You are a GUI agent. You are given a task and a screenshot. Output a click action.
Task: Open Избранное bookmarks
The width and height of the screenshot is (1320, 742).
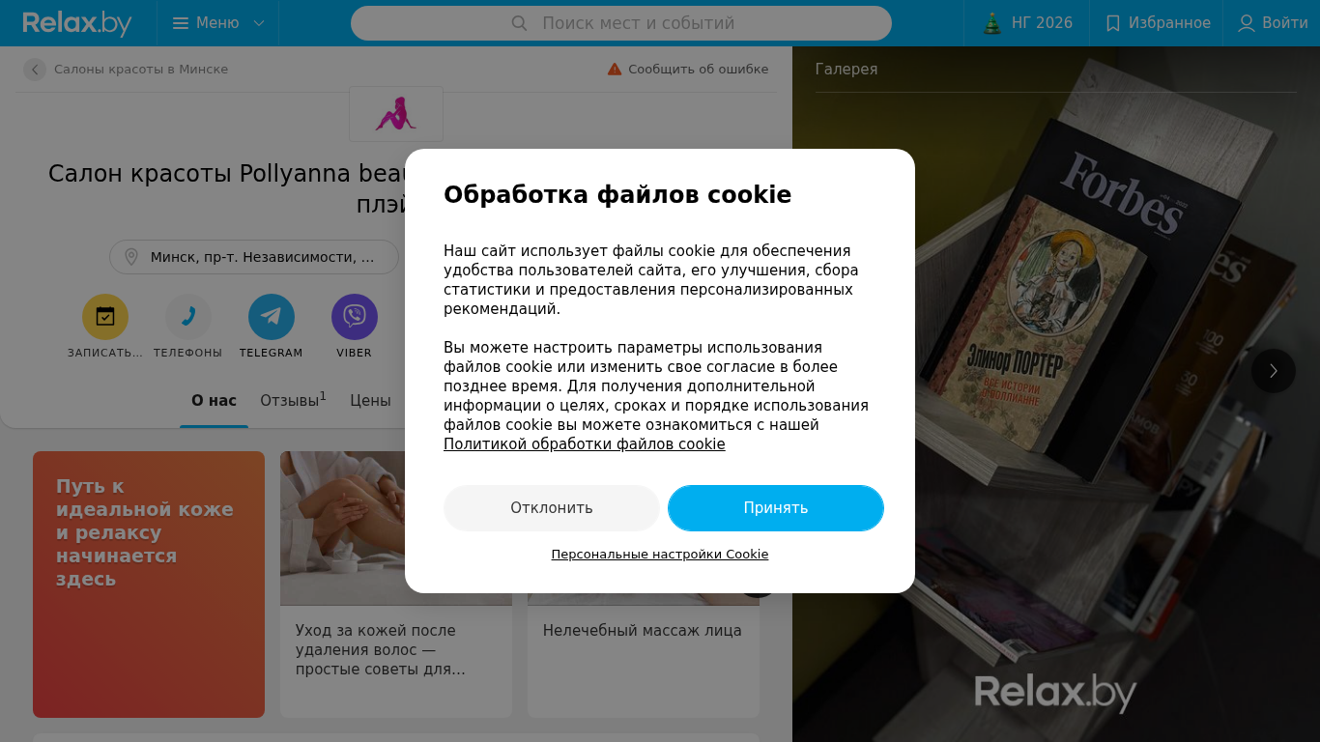pyautogui.click(x=1157, y=23)
